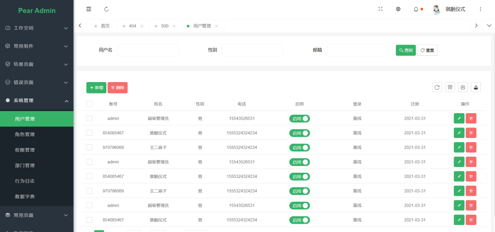Delete the second 854085467 row

pyautogui.click(x=471, y=177)
